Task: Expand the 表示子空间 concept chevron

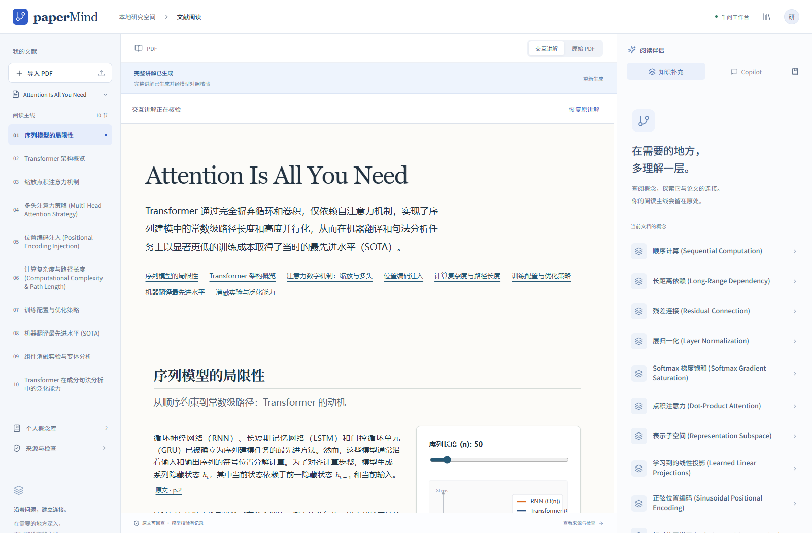Action: click(x=795, y=436)
